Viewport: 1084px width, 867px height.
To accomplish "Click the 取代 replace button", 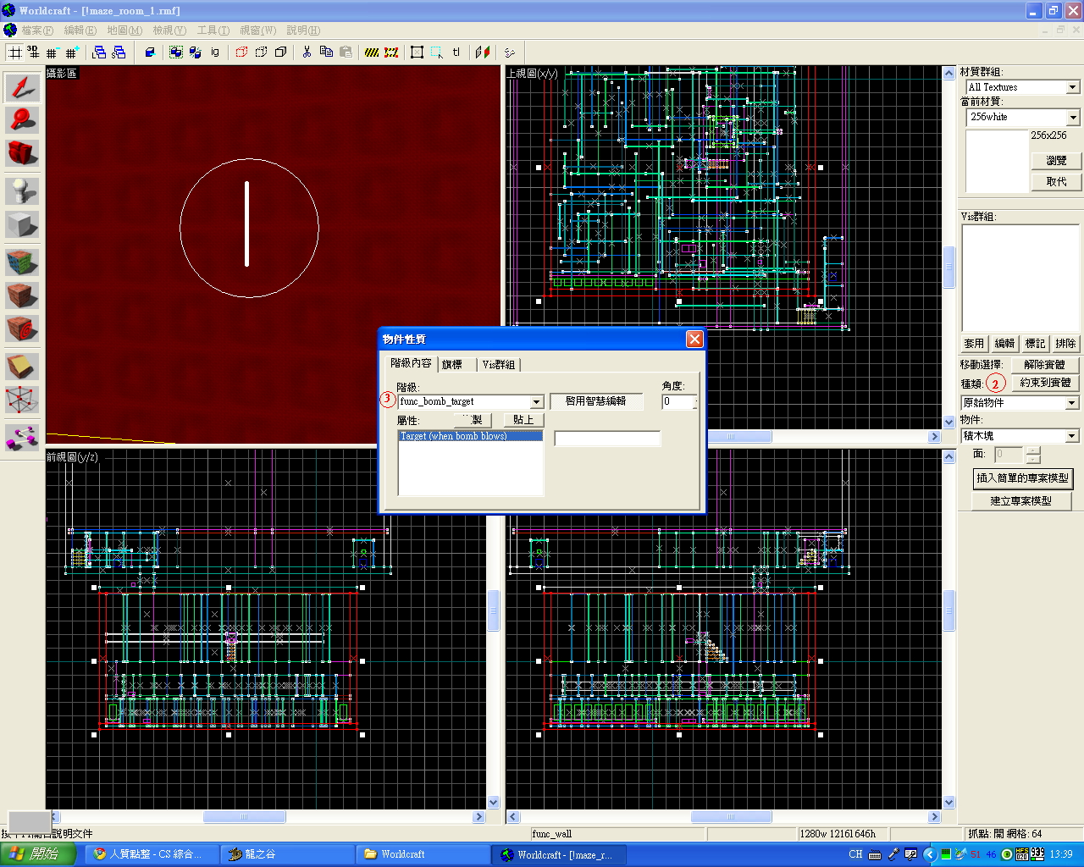I will pyautogui.click(x=1056, y=182).
